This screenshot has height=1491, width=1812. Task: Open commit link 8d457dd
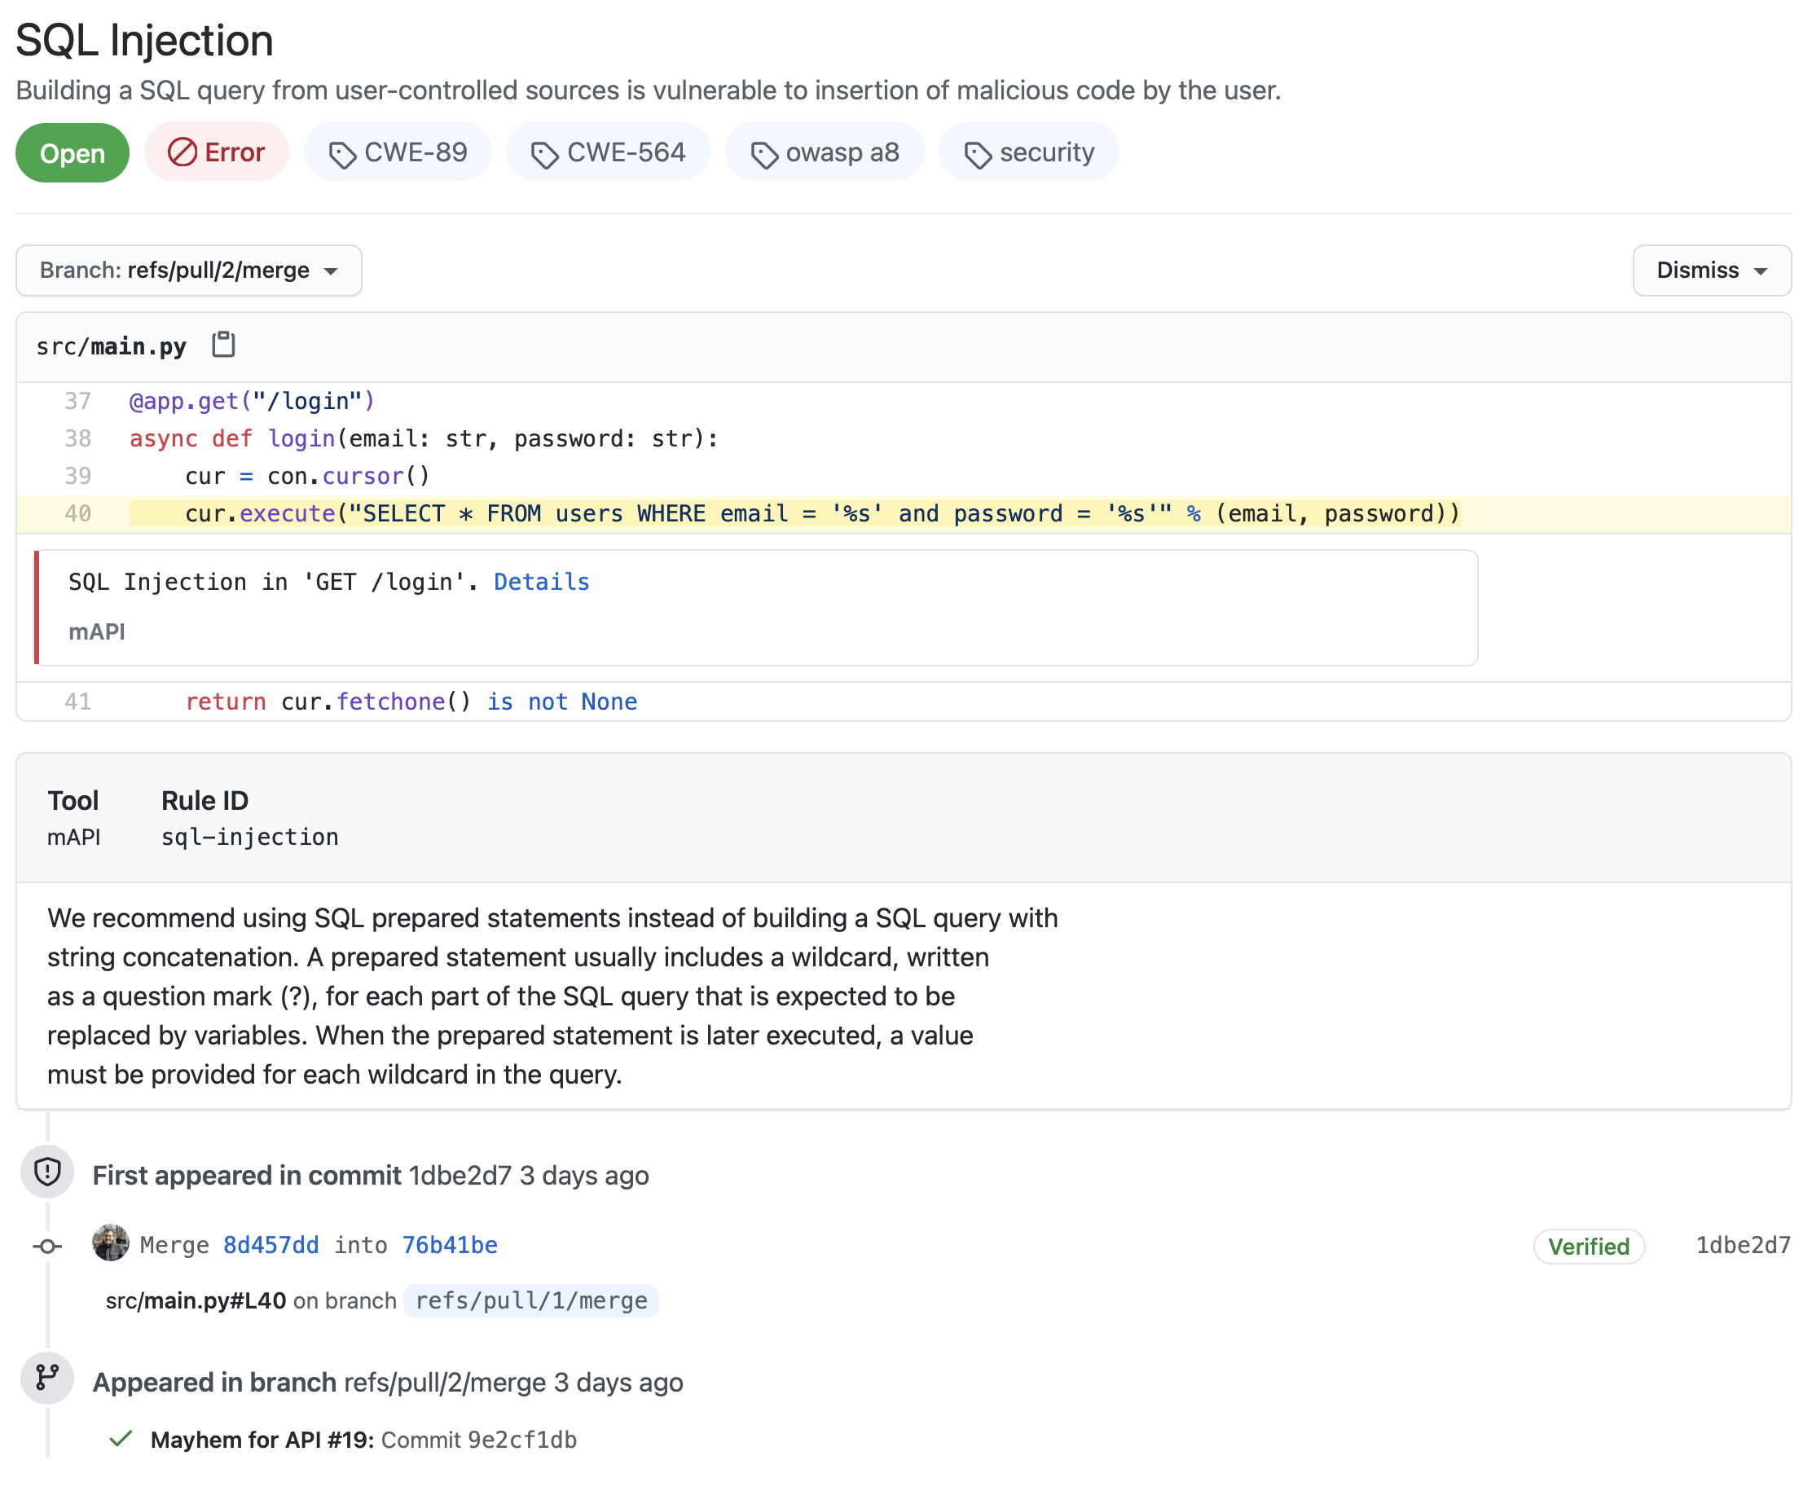[270, 1244]
